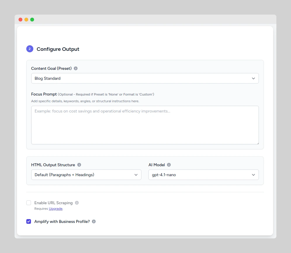Click the Configure Output heading

[58, 49]
